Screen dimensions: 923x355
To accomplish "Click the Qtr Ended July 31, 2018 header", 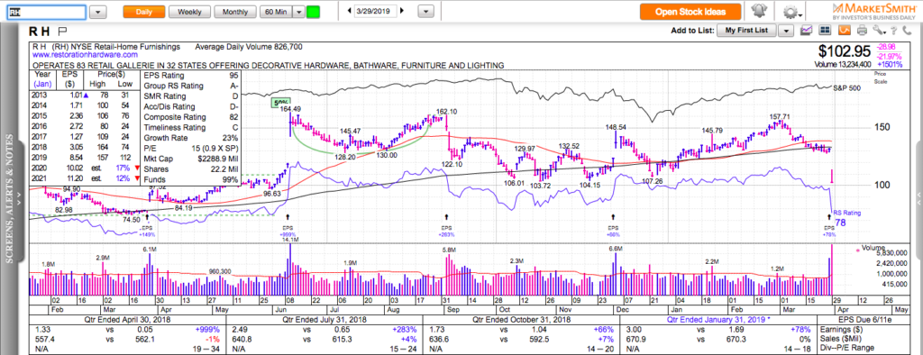I will (x=324, y=319).
